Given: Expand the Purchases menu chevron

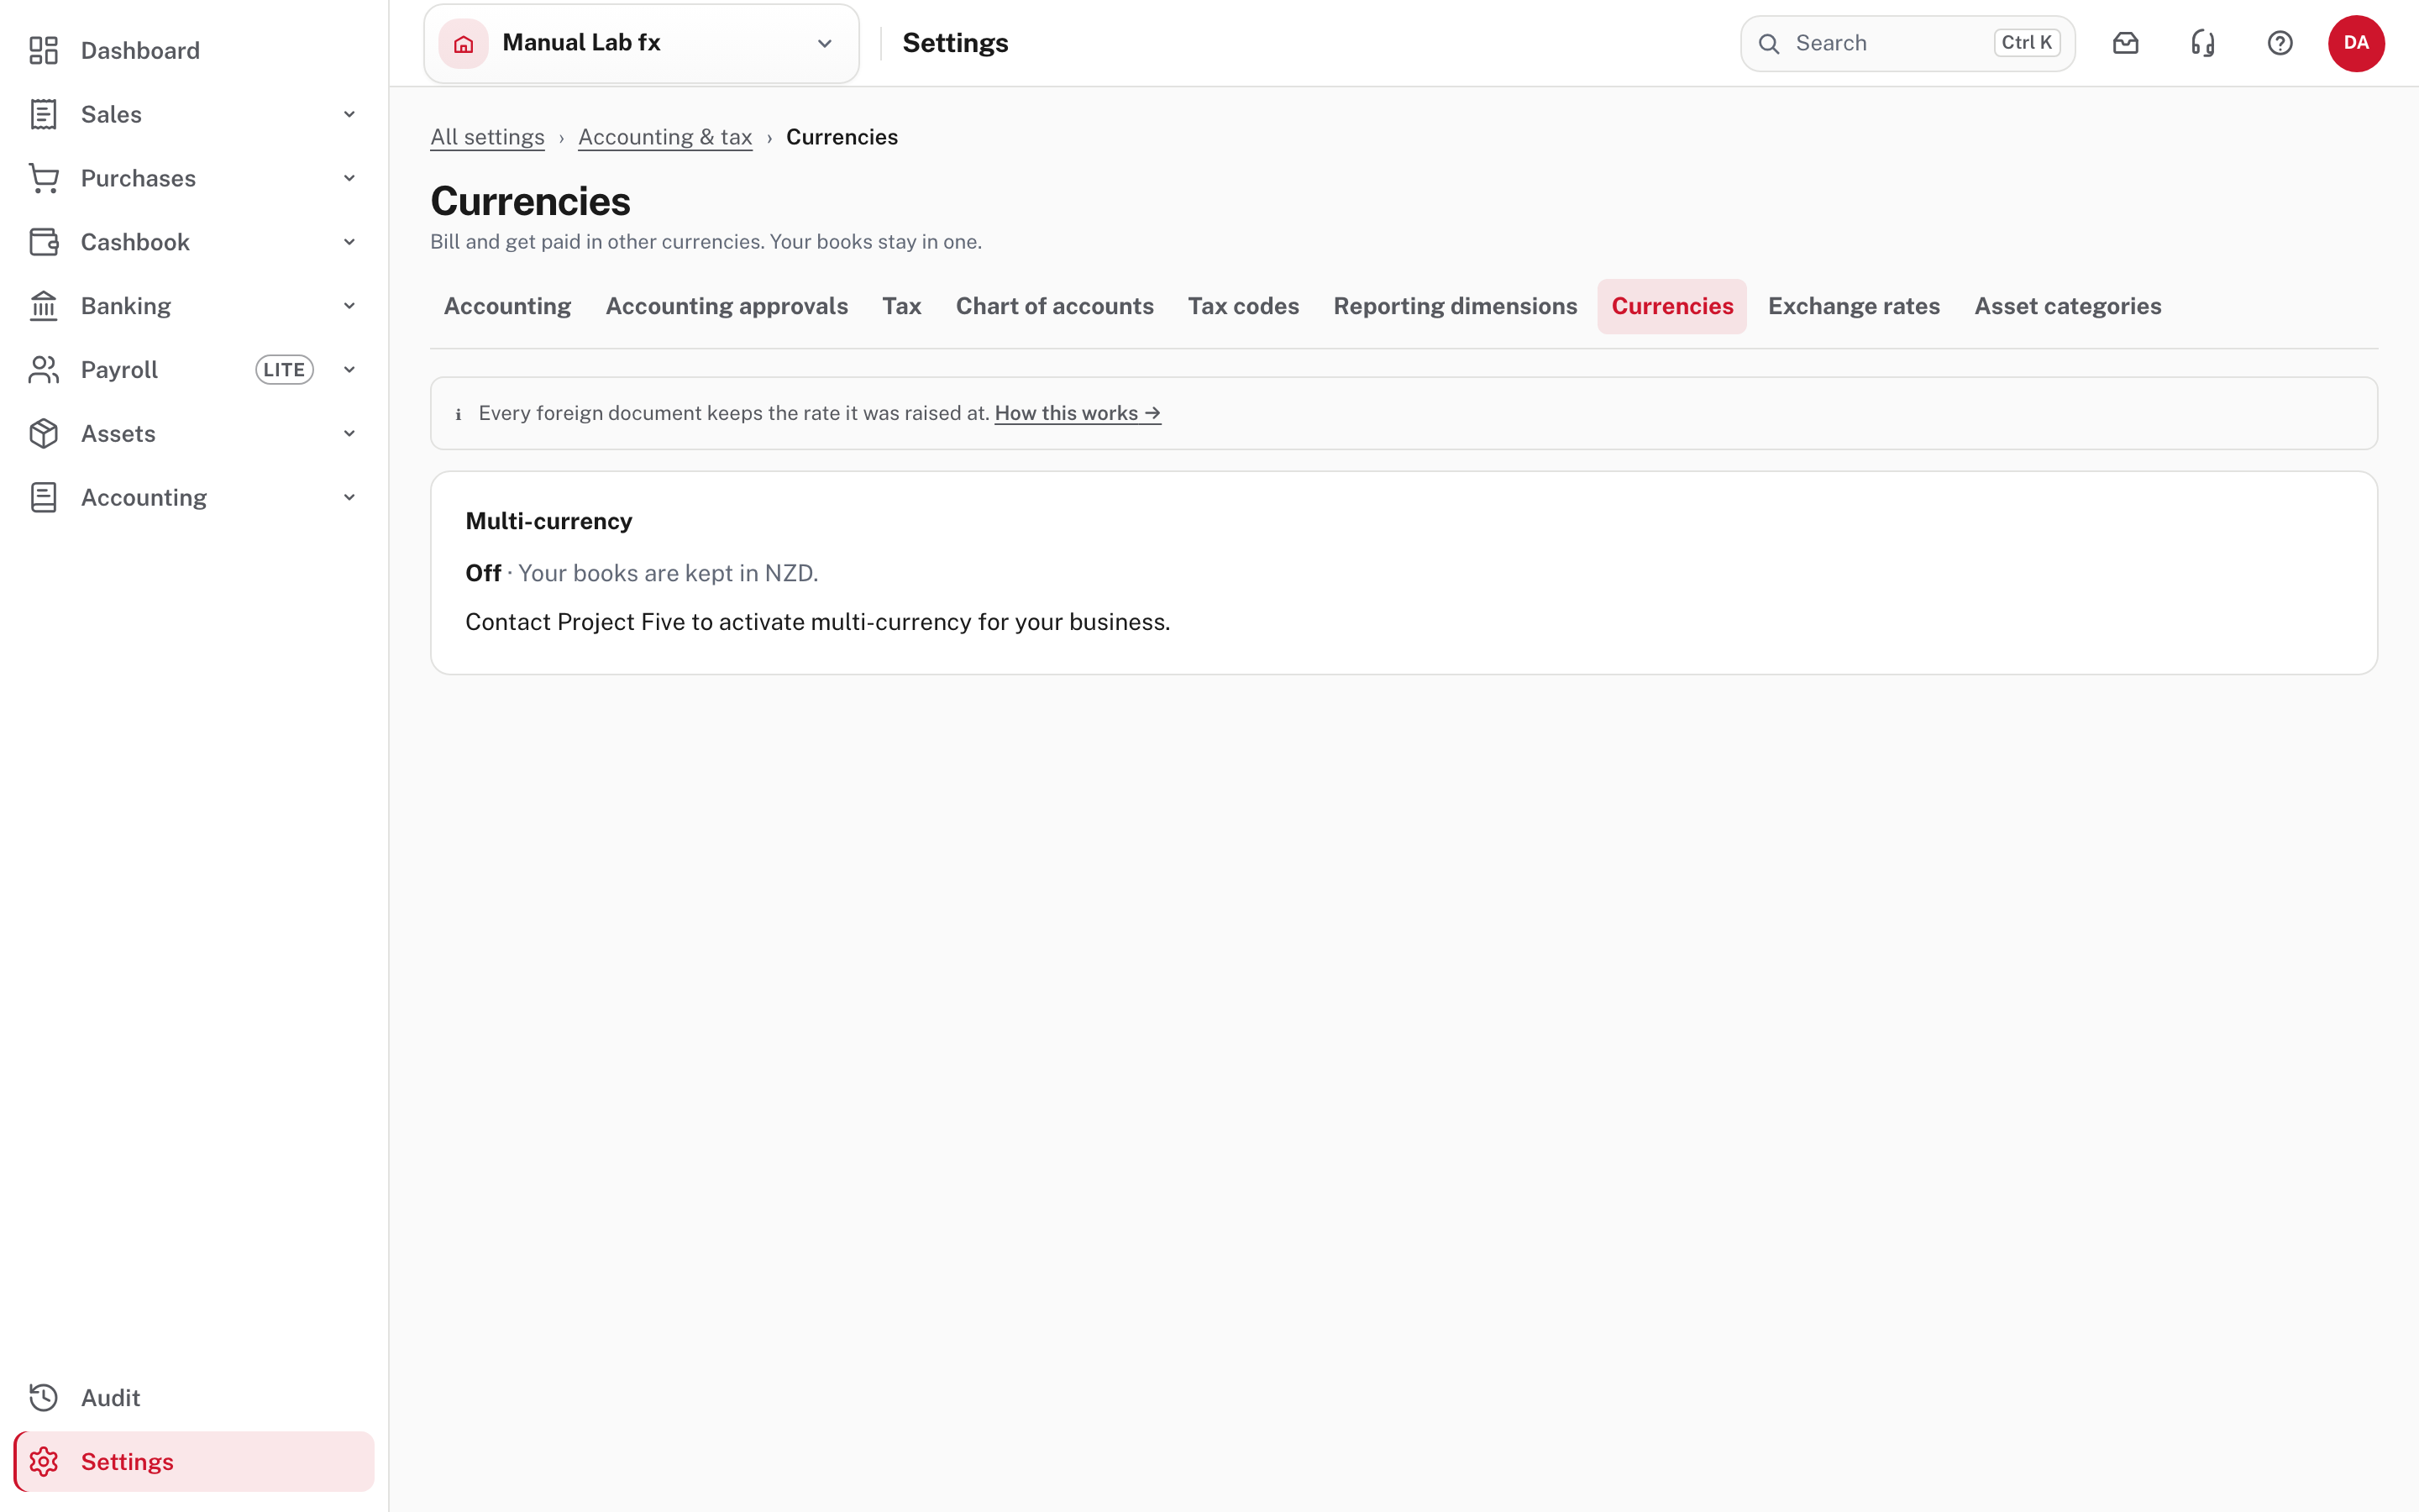Looking at the screenshot, I should coord(350,178).
